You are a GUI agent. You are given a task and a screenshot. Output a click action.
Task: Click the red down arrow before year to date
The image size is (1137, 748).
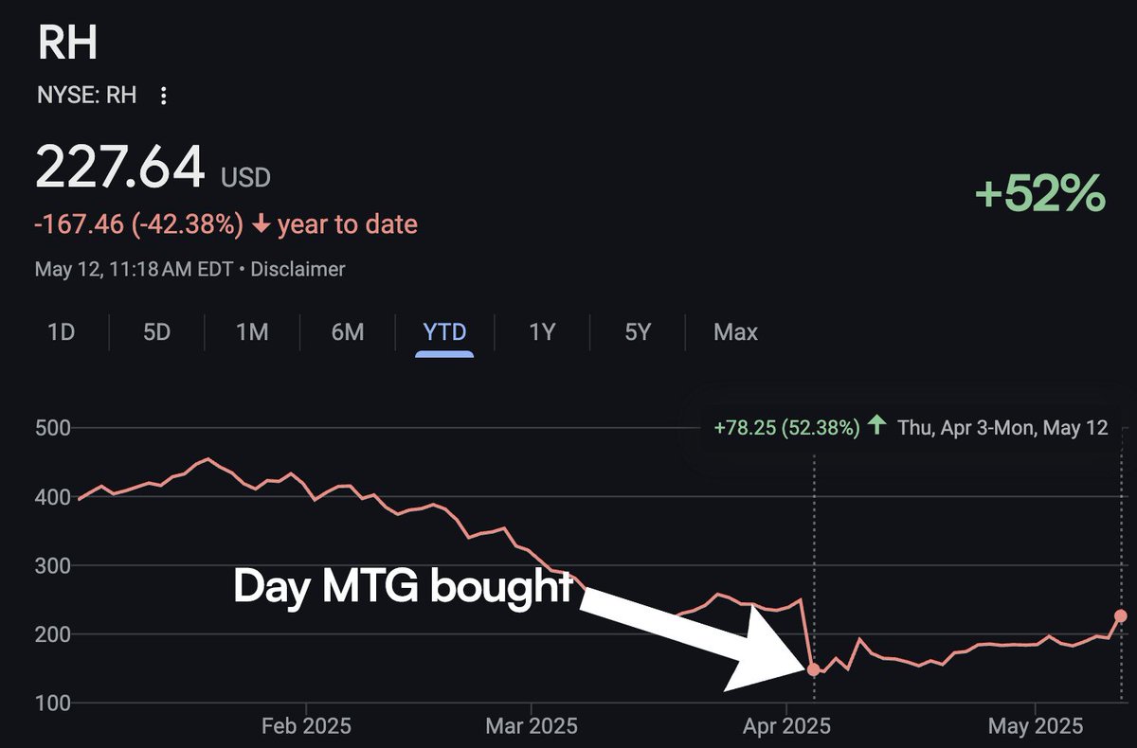click(261, 224)
